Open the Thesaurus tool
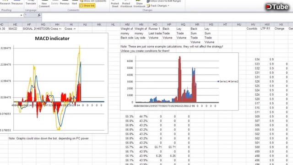The image size is (293, 165). point(17,3)
